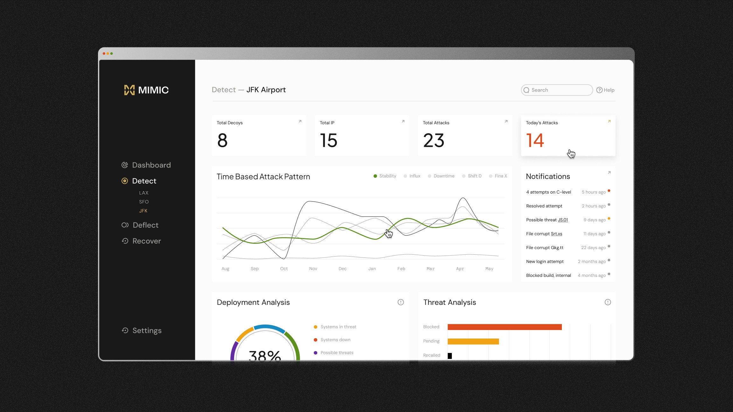Image resolution: width=733 pixels, height=412 pixels.
Task: Select the SFO airport submenu item
Action: click(x=144, y=202)
